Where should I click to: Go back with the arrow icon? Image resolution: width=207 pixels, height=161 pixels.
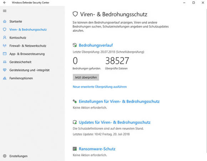coord(5,2)
